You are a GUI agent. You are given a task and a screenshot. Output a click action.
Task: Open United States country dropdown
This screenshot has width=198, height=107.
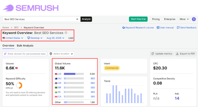13,38
